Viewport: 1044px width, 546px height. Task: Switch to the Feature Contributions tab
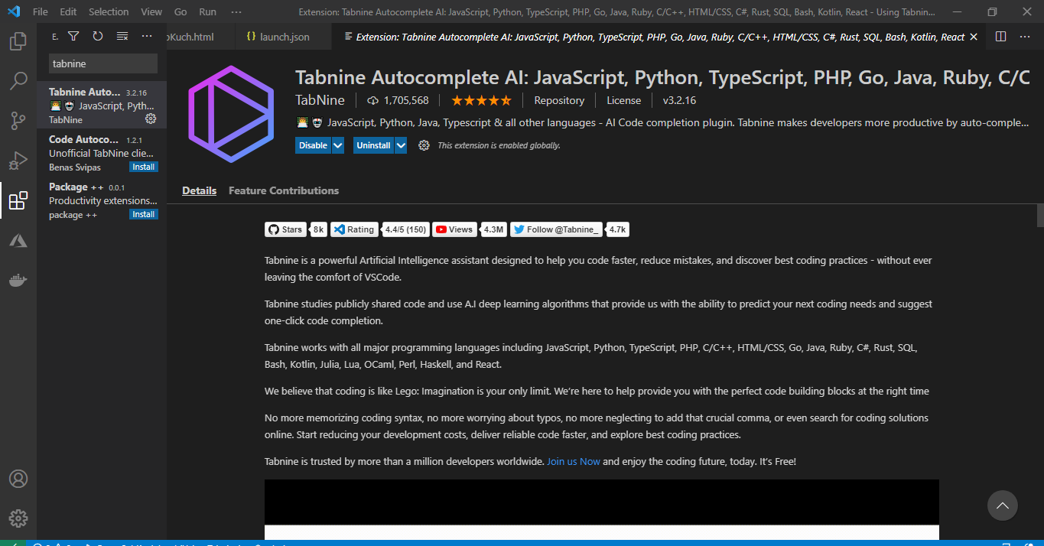point(283,190)
